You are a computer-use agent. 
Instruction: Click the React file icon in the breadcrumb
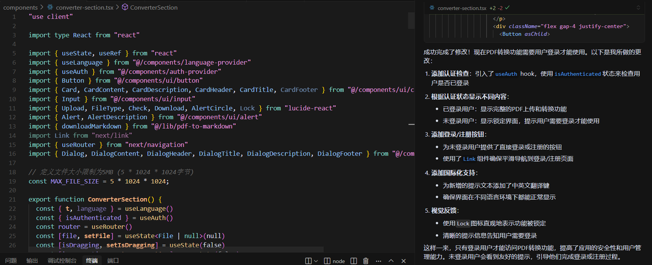coord(50,8)
